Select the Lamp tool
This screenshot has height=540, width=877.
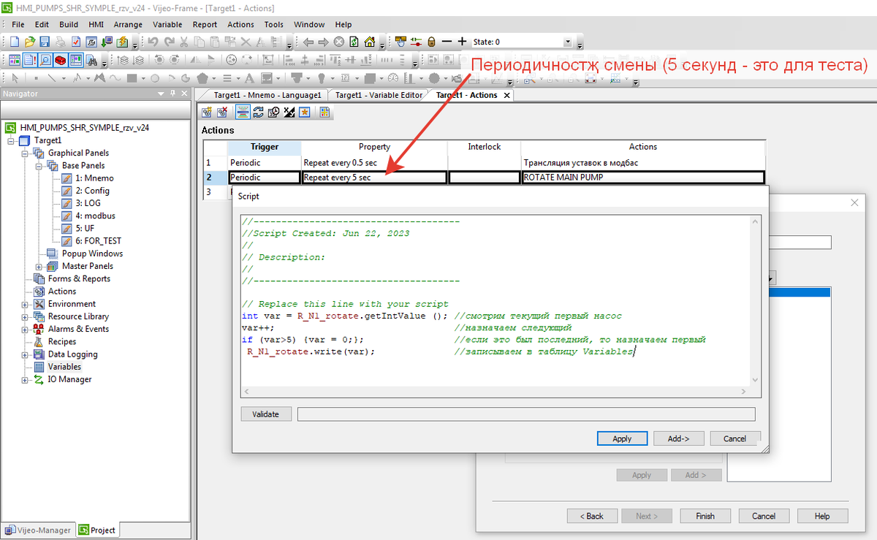pyautogui.click(x=321, y=78)
